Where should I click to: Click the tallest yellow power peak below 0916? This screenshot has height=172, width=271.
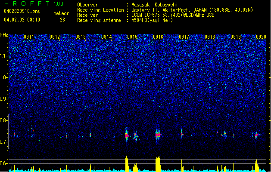point(158,164)
